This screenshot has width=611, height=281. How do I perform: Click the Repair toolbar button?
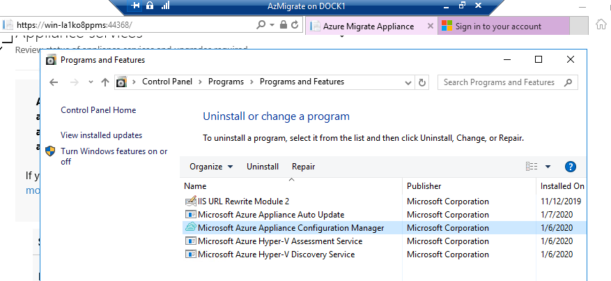tap(304, 167)
